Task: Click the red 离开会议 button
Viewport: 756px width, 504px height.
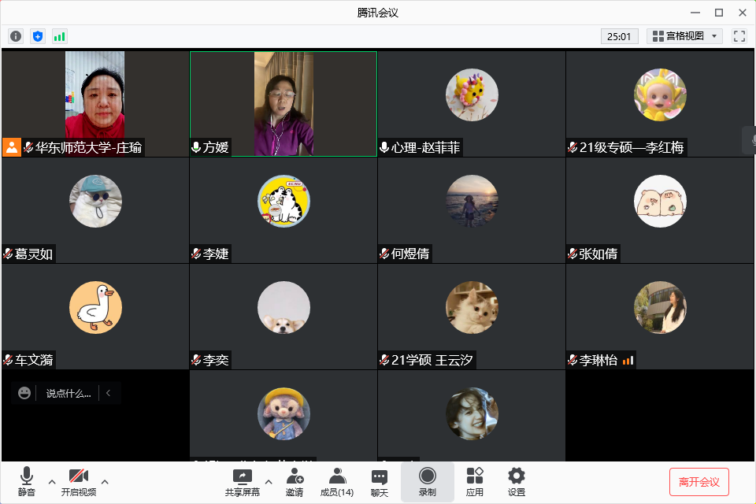Action: [x=699, y=482]
